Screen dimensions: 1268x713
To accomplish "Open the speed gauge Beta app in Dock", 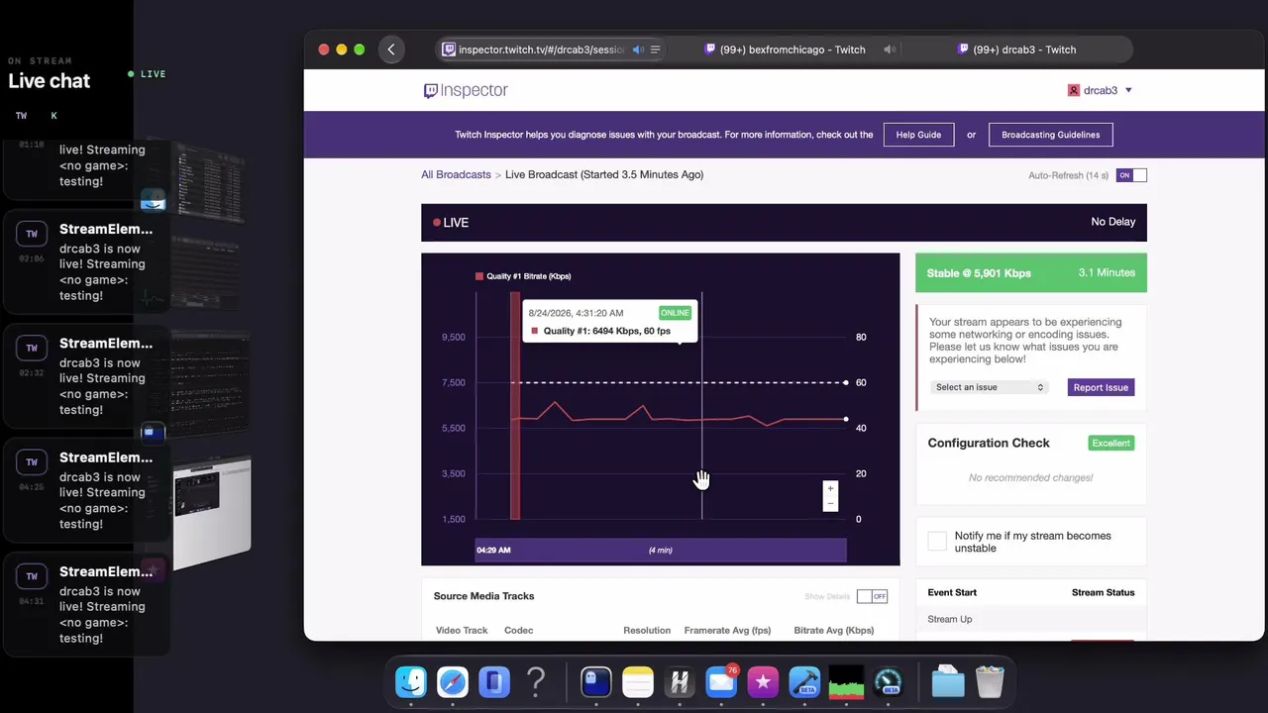I will click(888, 681).
